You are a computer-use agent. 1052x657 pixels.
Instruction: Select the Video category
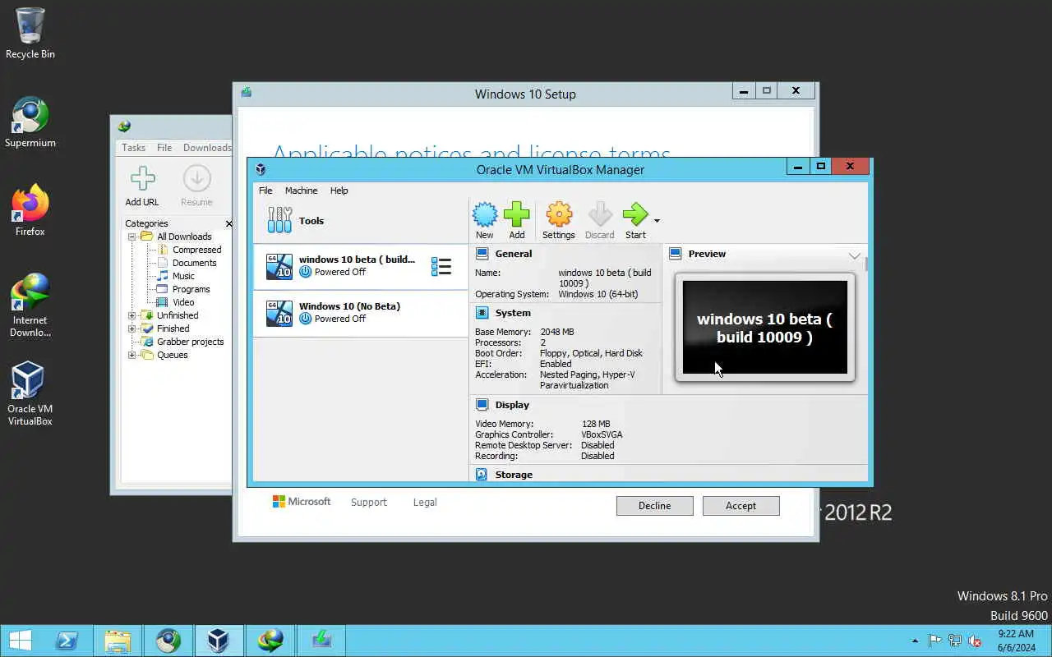[183, 302]
